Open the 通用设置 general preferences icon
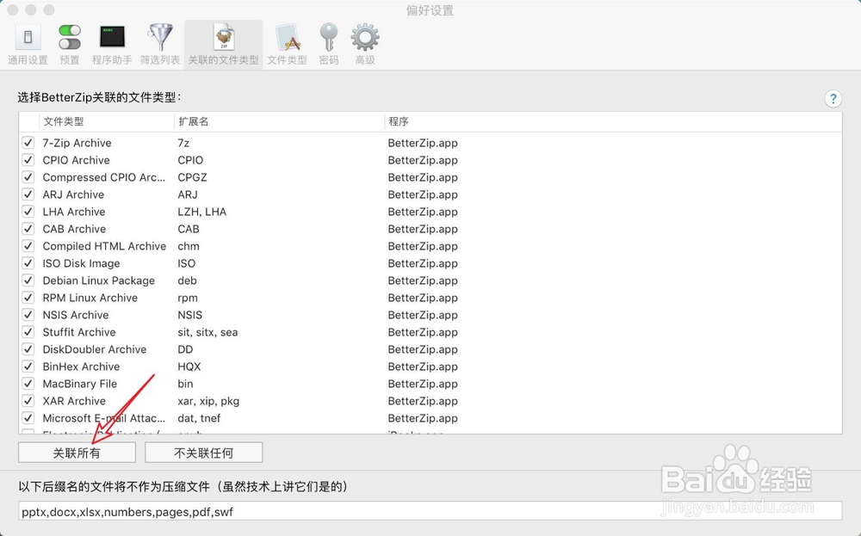The width and height of the screenshot is (861, 536). coord(28,37)
